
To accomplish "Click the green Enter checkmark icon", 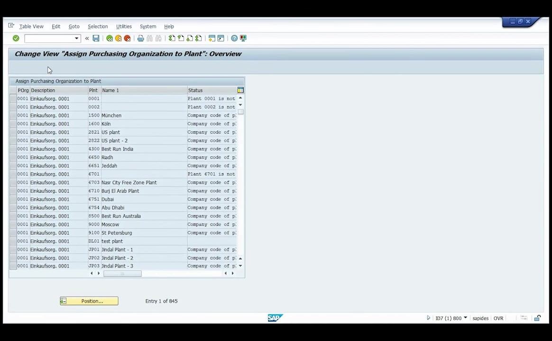I will [x=16, y=38].
